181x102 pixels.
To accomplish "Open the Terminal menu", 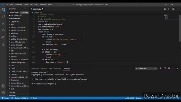I will coord(43,5).
